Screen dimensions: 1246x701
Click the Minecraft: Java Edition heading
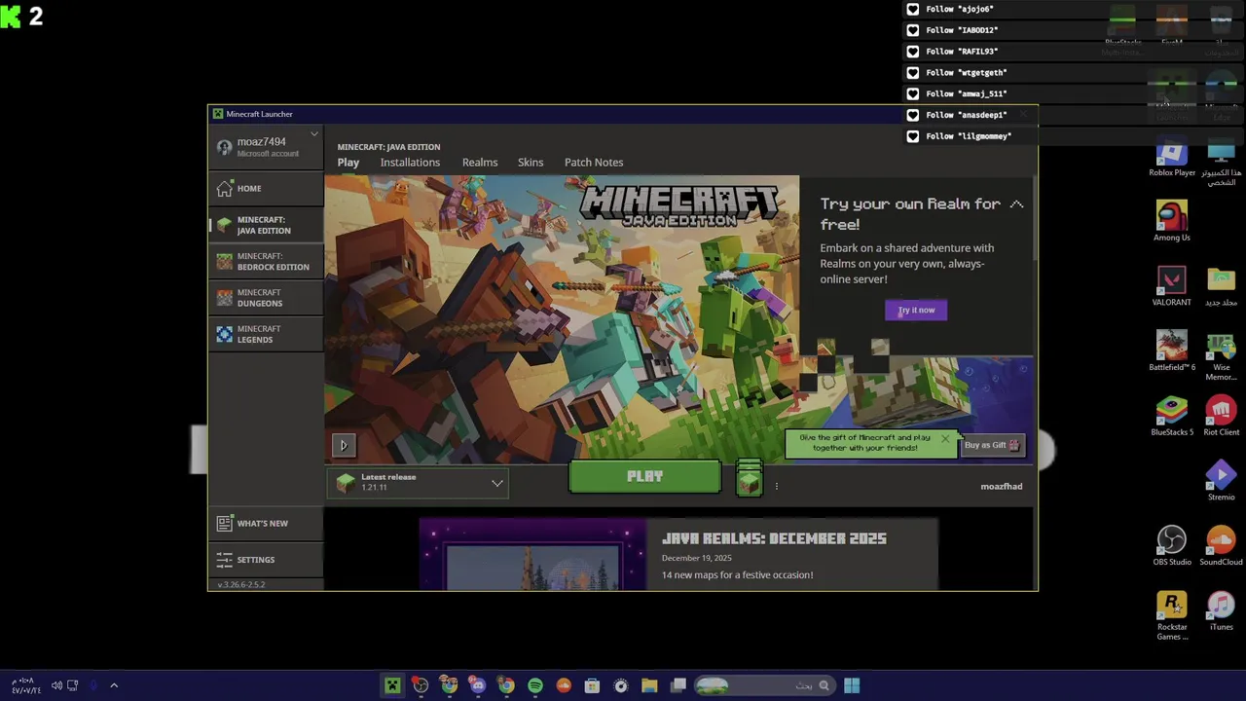click(388, 147)
